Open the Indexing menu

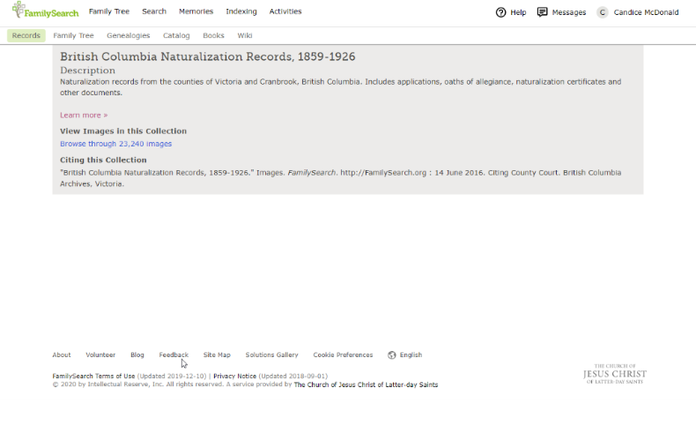(x=241, y=11)
